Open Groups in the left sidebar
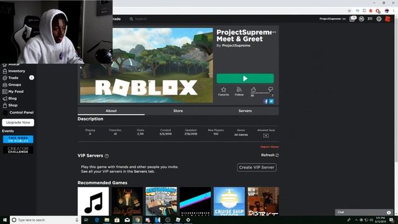 (x=14, y=85)
